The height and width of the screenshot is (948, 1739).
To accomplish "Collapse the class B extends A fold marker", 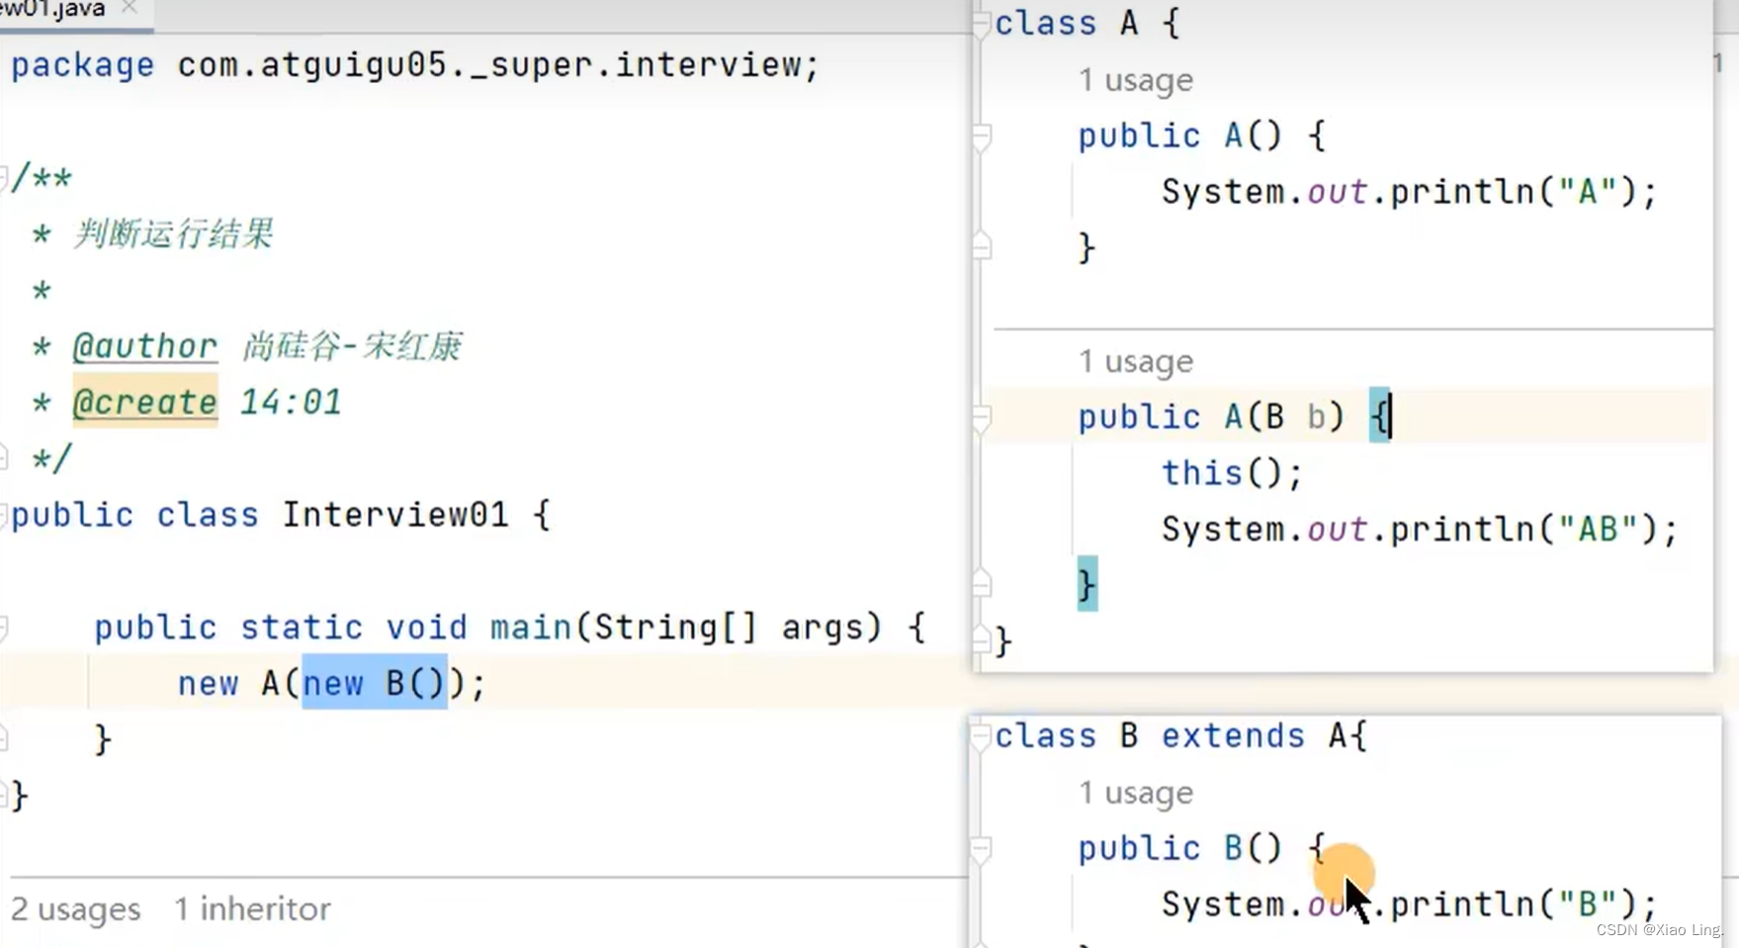I will click(x=981, y=736).
